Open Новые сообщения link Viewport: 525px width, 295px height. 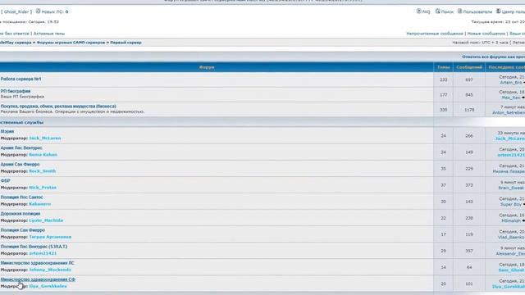click(486, 34)
